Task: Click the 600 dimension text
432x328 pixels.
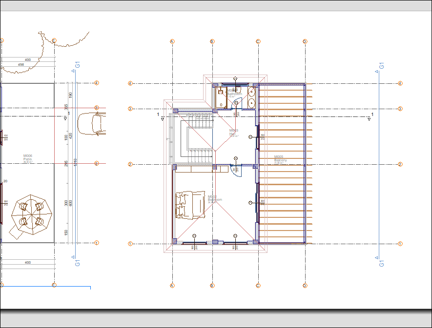Action: pos(70,203)
